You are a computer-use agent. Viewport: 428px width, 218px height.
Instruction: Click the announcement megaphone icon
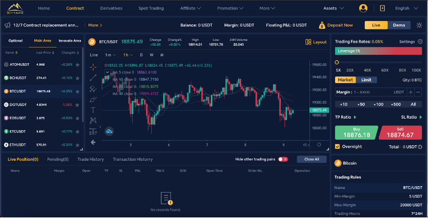8,25
